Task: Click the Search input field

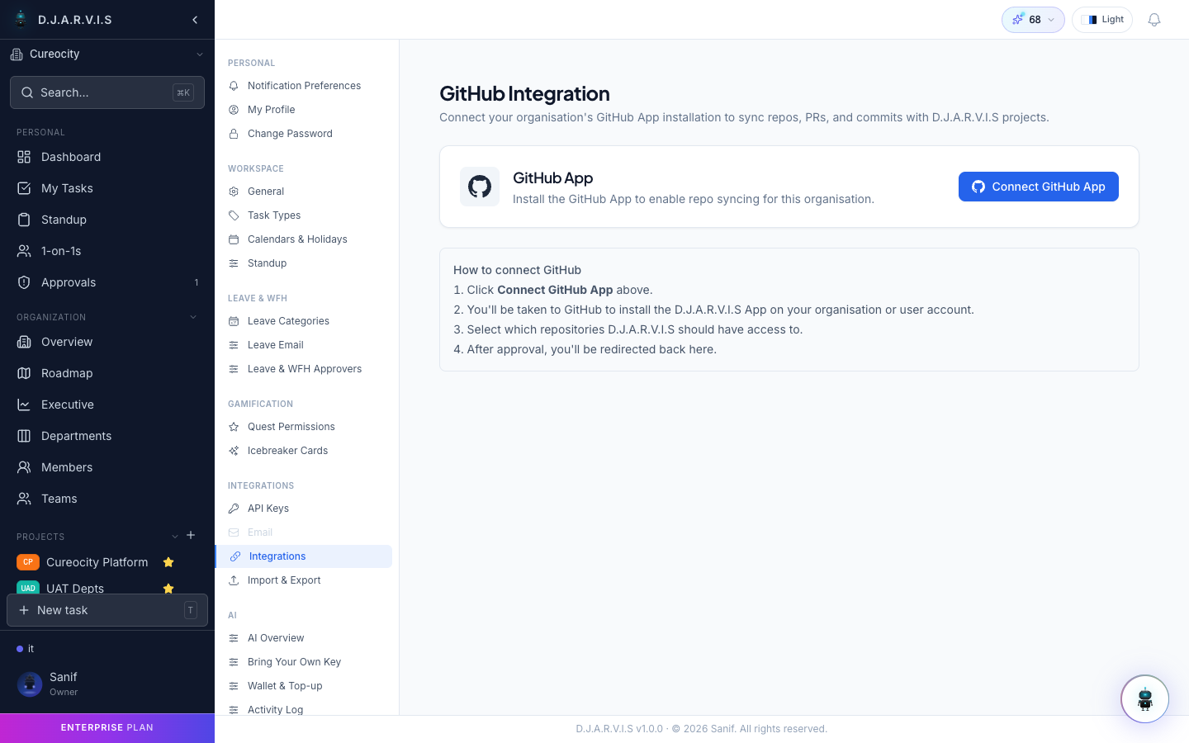Action: point(107,92)
